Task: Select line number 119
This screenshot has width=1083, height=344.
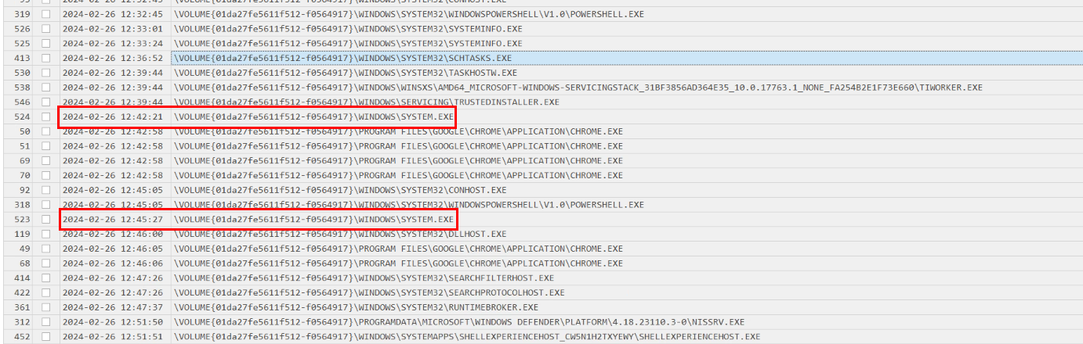Action: [x=22, y=234]
